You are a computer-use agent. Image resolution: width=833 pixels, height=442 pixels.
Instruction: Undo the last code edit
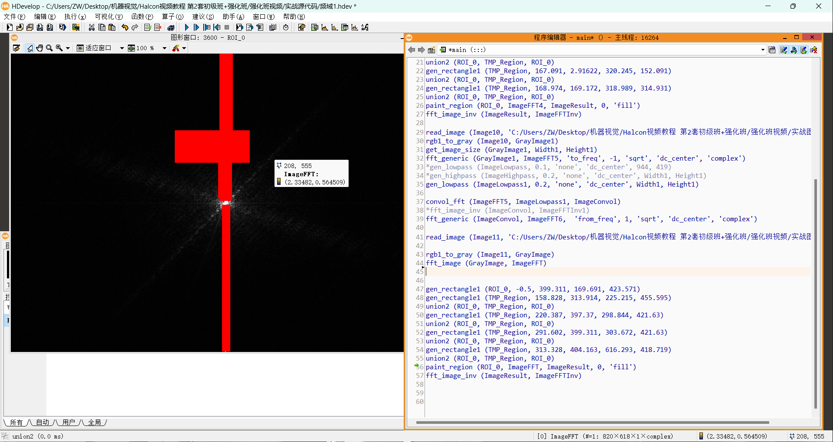125,27
